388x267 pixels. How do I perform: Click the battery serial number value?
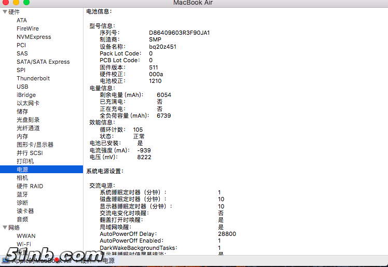coord(179,33)
